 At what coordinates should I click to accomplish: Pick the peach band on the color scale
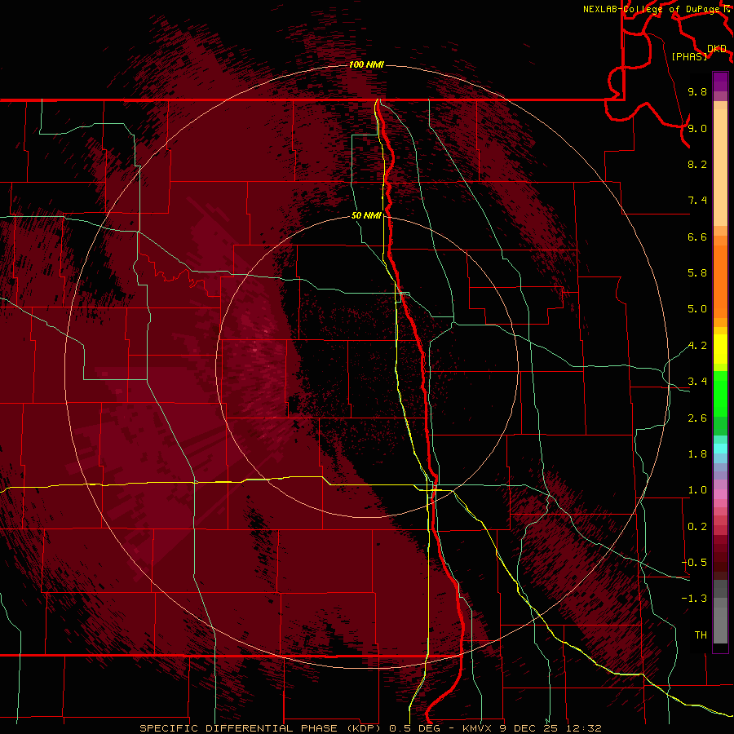click(720, 167)
